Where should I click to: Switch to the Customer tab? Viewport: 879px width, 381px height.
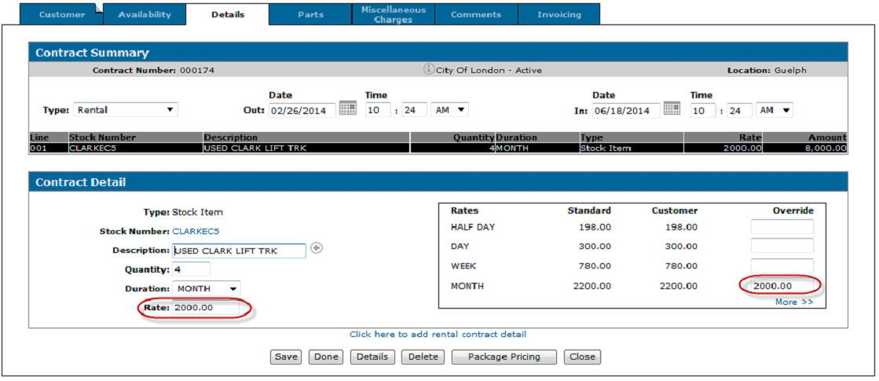tap(62, 14)
